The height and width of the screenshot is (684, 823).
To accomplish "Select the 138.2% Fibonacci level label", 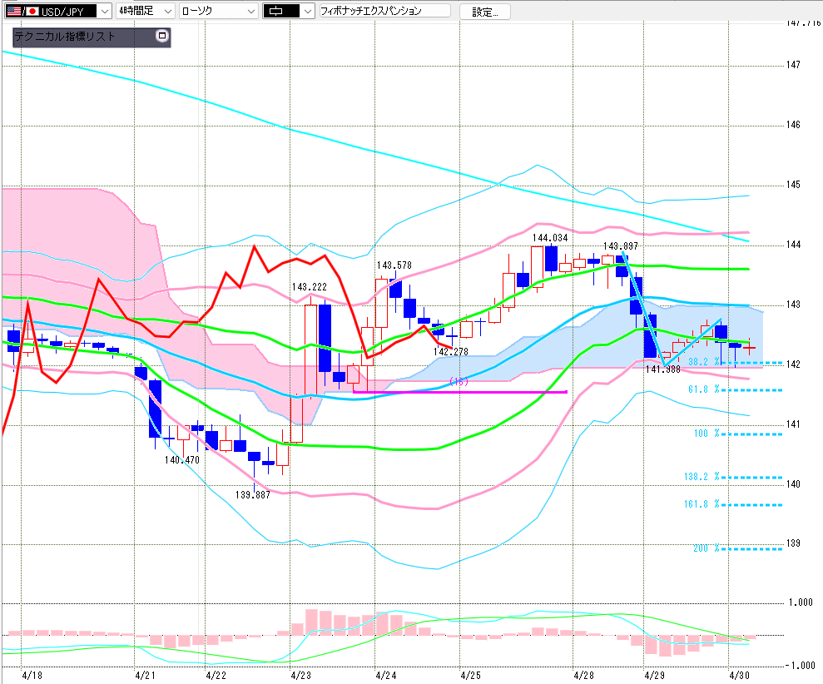I will point(702,477).
